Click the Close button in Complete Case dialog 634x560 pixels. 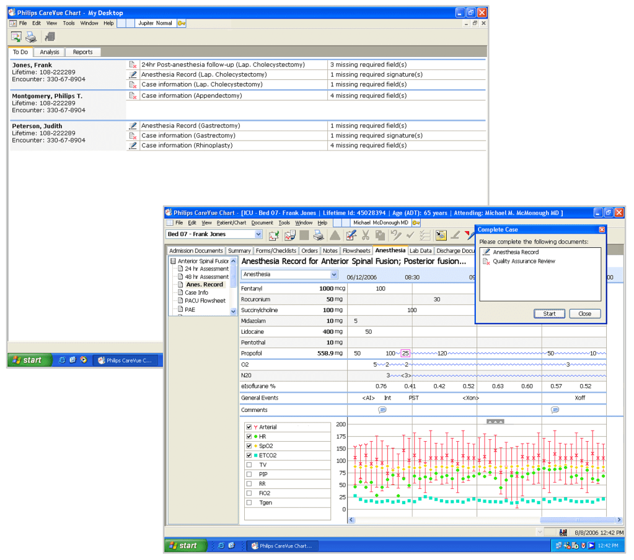click(x=584, y=313)
